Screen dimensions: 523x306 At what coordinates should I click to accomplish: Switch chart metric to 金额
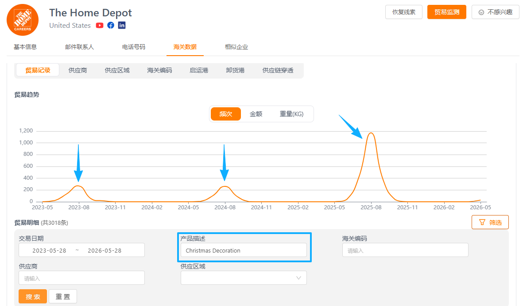click(256, 114)
